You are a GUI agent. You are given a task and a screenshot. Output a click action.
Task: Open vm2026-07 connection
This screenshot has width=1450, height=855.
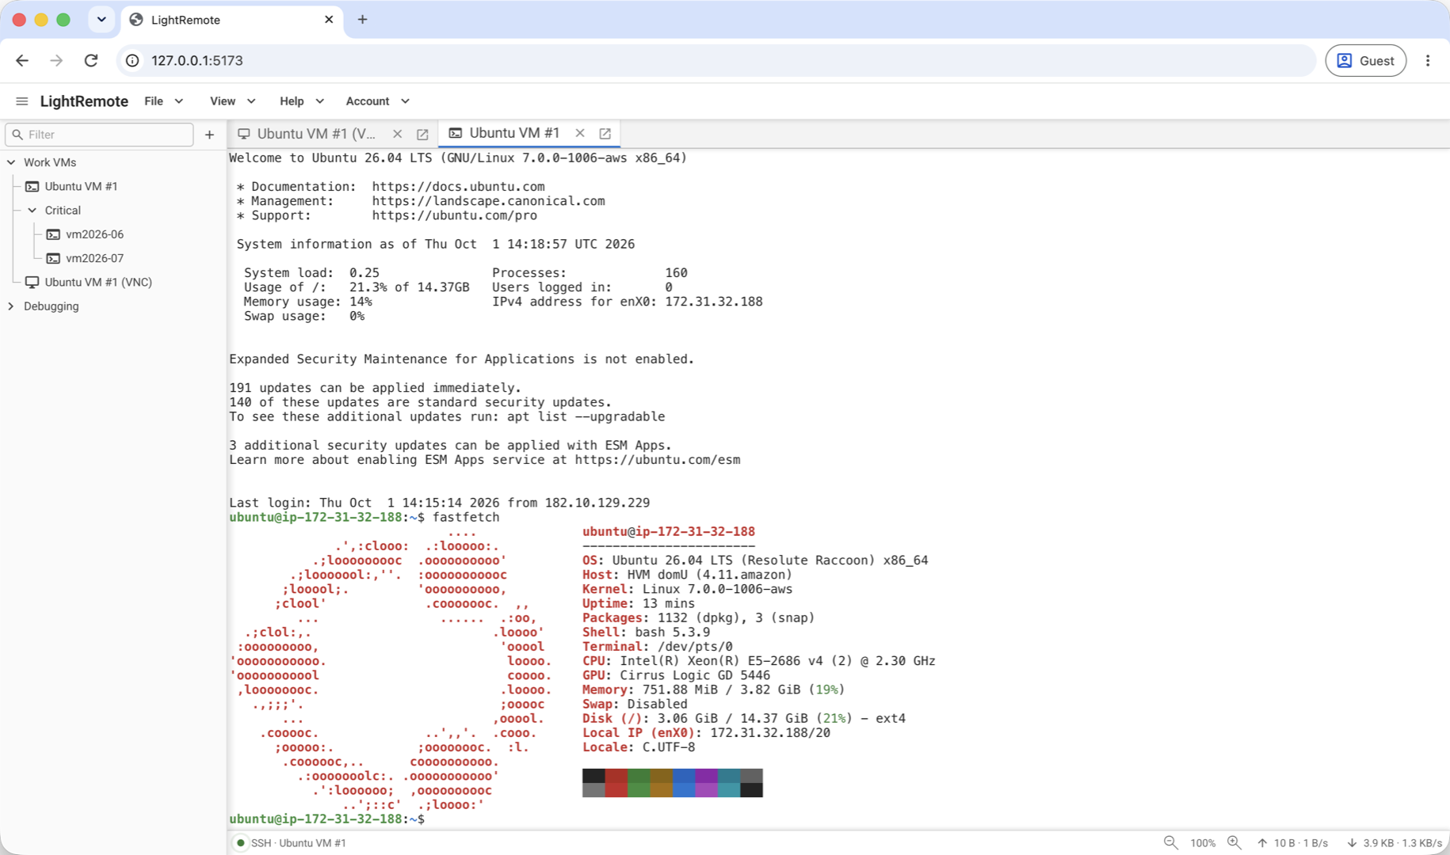(x=94, y=258)
